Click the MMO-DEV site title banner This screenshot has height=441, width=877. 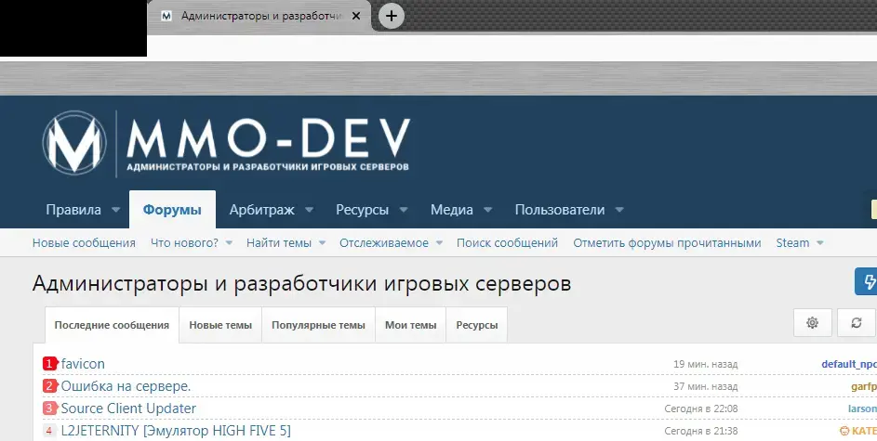(269, 144)
